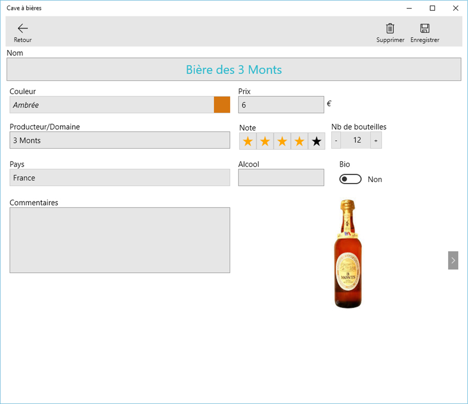Set rating to one star
Screen dimensions: 468x404
(248, 141)
